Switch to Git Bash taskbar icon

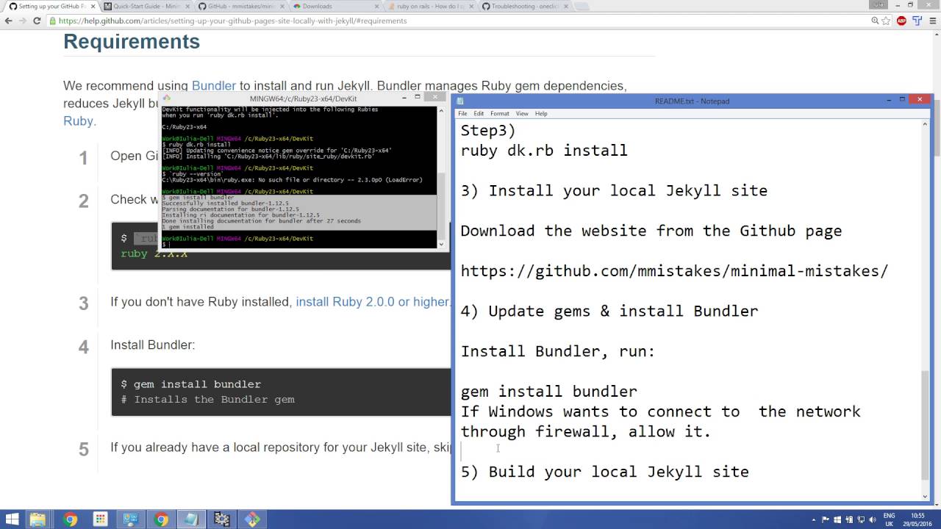point(252,519)
